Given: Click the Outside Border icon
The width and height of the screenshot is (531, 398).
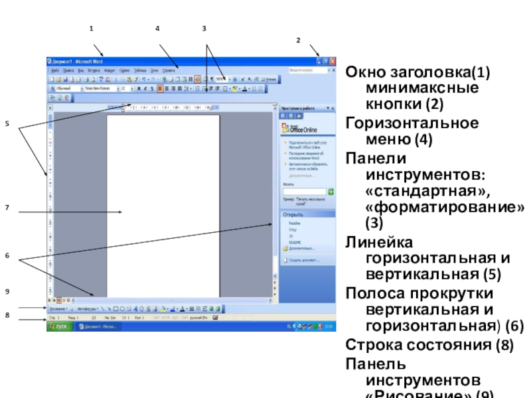Looking at the screenshot, I should tap(225, 88).
